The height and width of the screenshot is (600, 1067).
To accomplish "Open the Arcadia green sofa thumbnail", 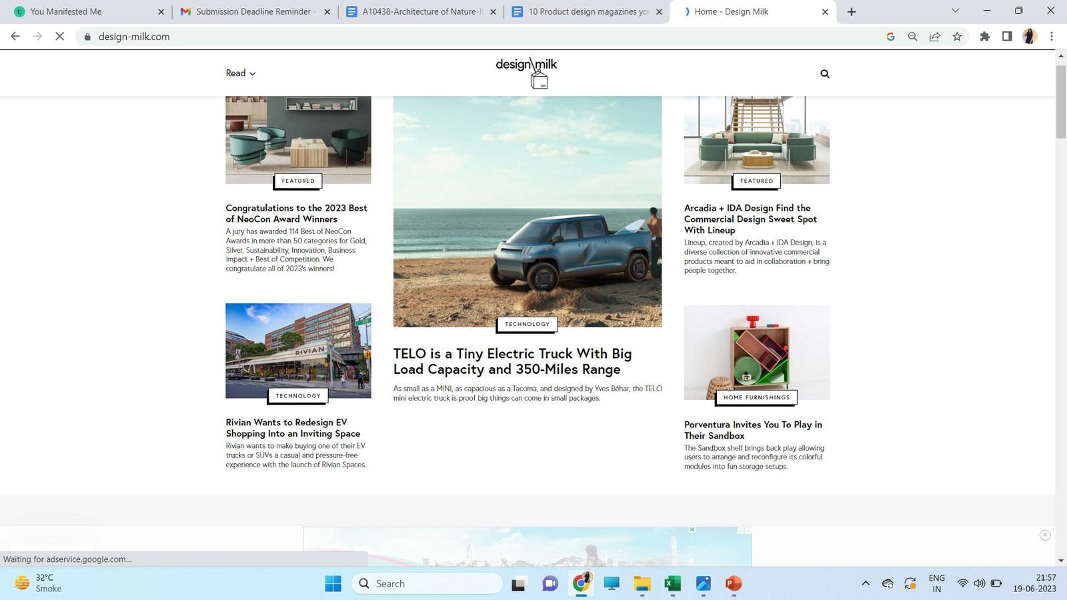I will (x=757, y=140).
